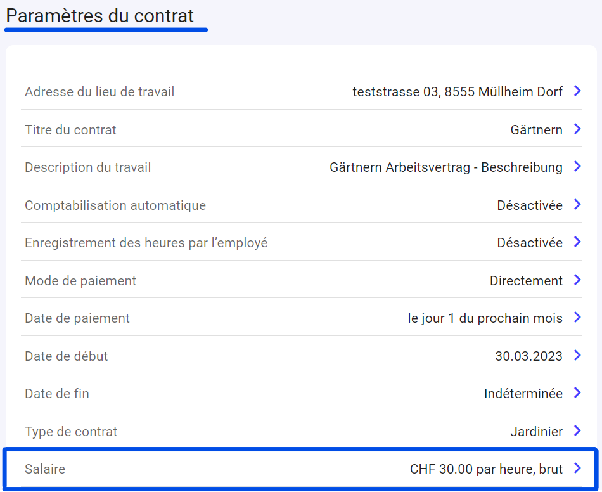Expand Date de fin chevron
The image size is (602, 492).
pyautogui.click(x=577, y=393)
